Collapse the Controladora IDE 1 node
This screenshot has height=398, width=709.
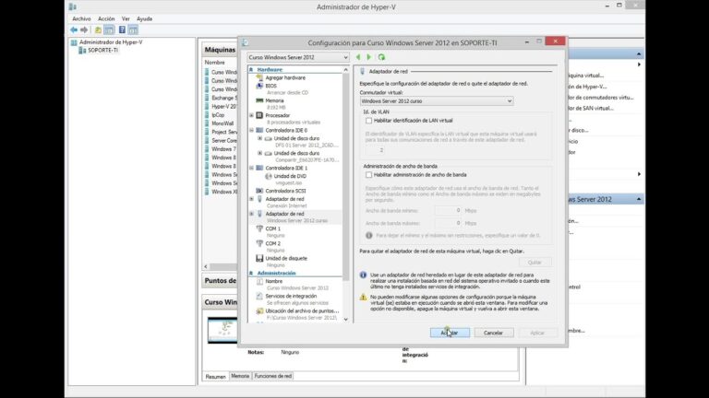[251, 168]
